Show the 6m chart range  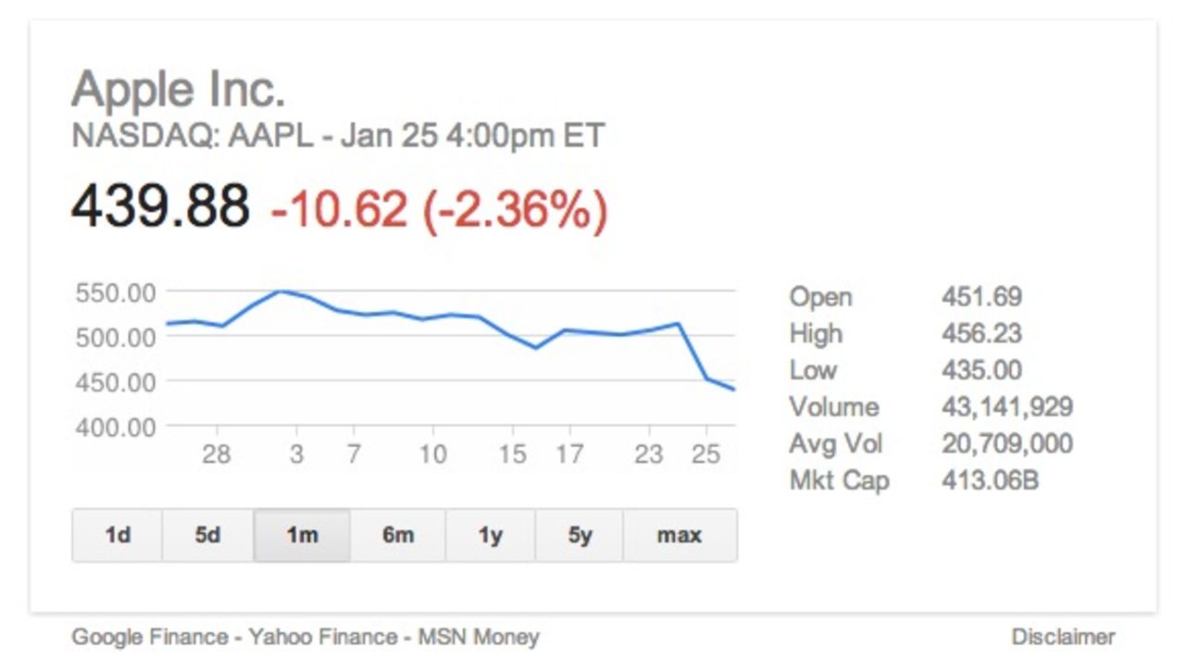(x=397, y=535)
